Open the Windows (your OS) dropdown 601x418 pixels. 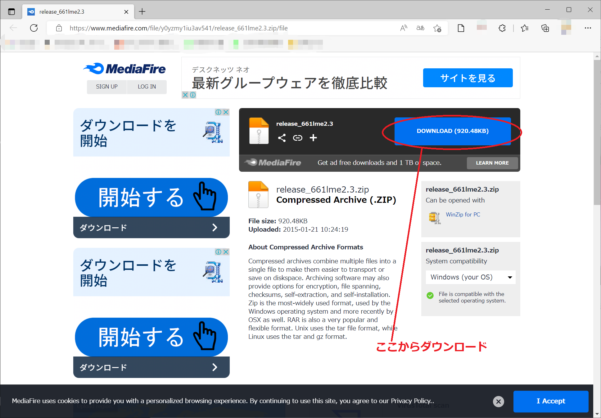pyautogui.click(x=471, y=277)
